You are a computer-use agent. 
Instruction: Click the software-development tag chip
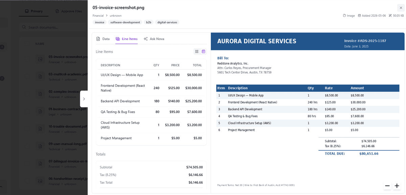[125, 22]
